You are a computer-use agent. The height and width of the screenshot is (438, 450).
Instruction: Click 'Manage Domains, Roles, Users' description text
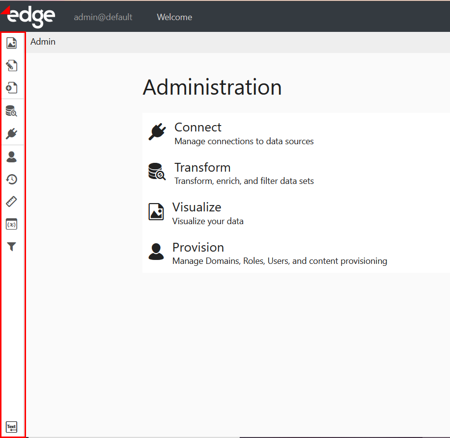(280, 261)
